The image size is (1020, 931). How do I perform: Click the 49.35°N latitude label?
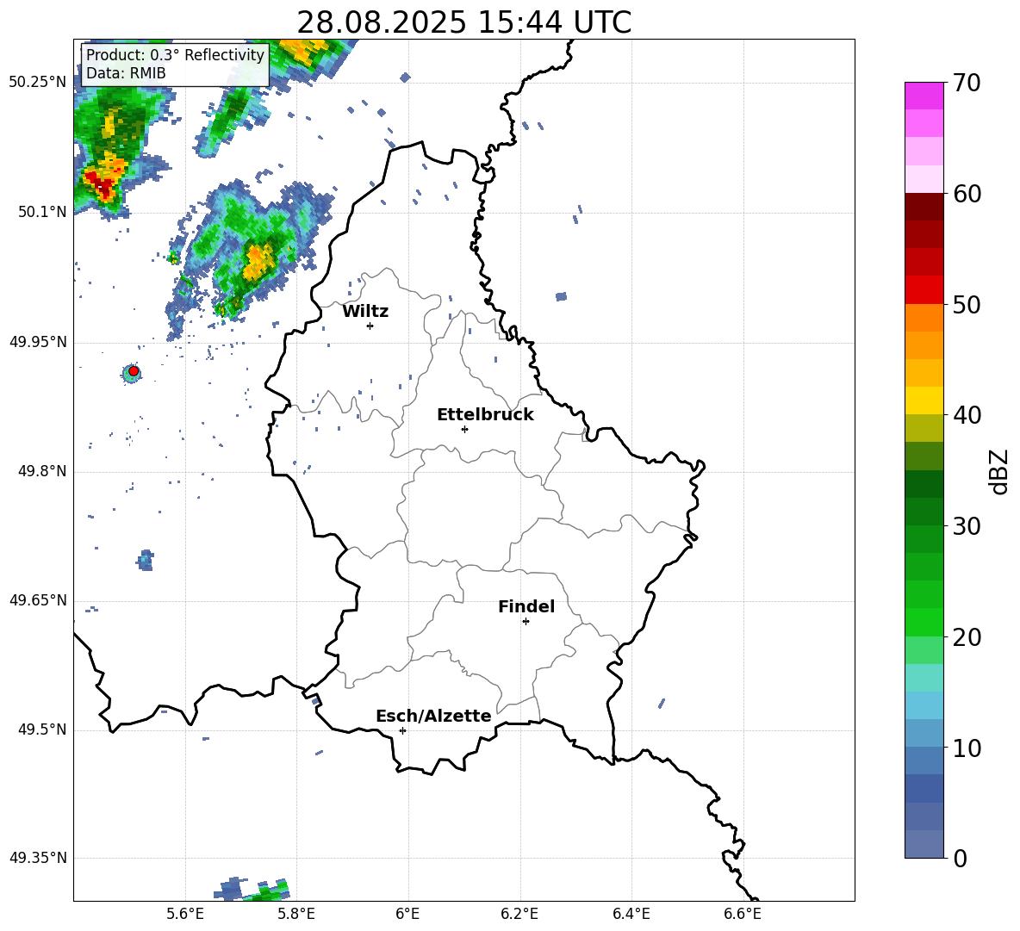(x=39, y=859)
